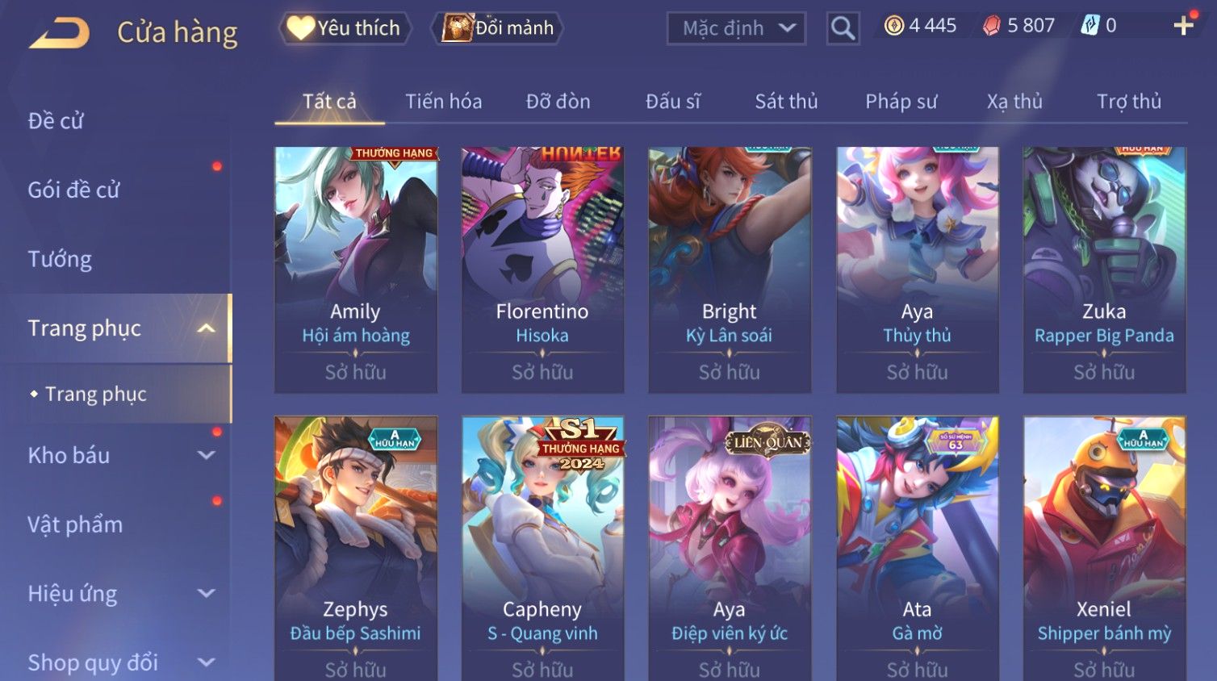
Task: Select the Florentino Hisoka skin card
Action: coord(542,270)
